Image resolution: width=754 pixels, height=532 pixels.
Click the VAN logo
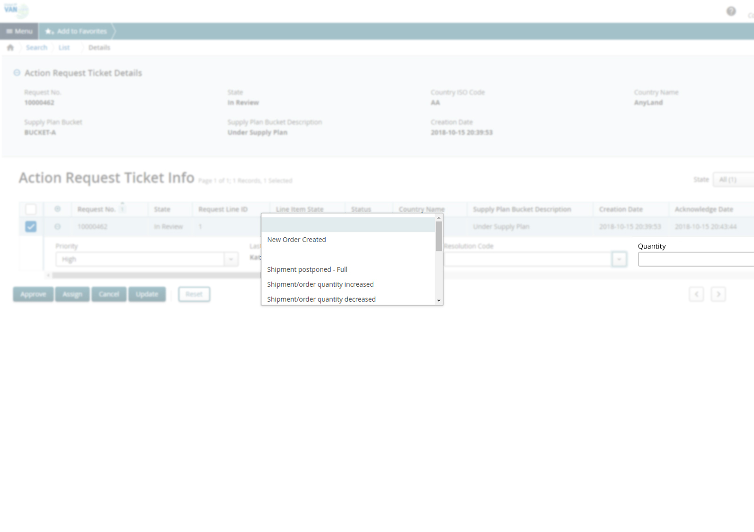[11, 9]
